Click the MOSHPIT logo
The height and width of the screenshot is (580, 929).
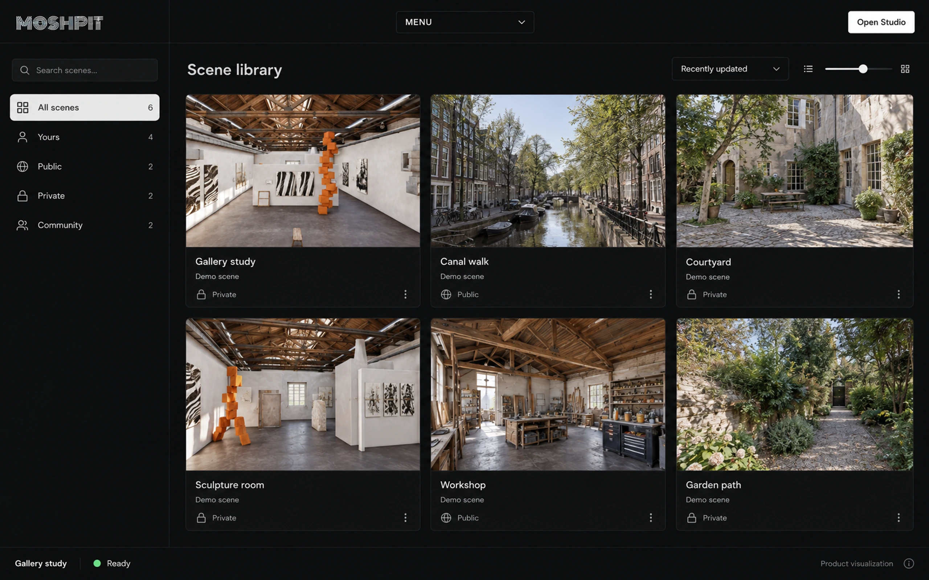click(x=60, y=23)
